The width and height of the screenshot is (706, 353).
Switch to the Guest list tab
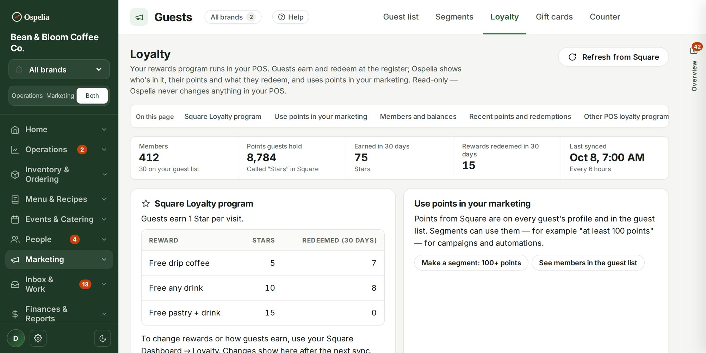401,17
